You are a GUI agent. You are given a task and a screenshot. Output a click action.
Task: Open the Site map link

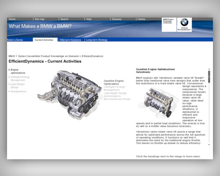40,19
